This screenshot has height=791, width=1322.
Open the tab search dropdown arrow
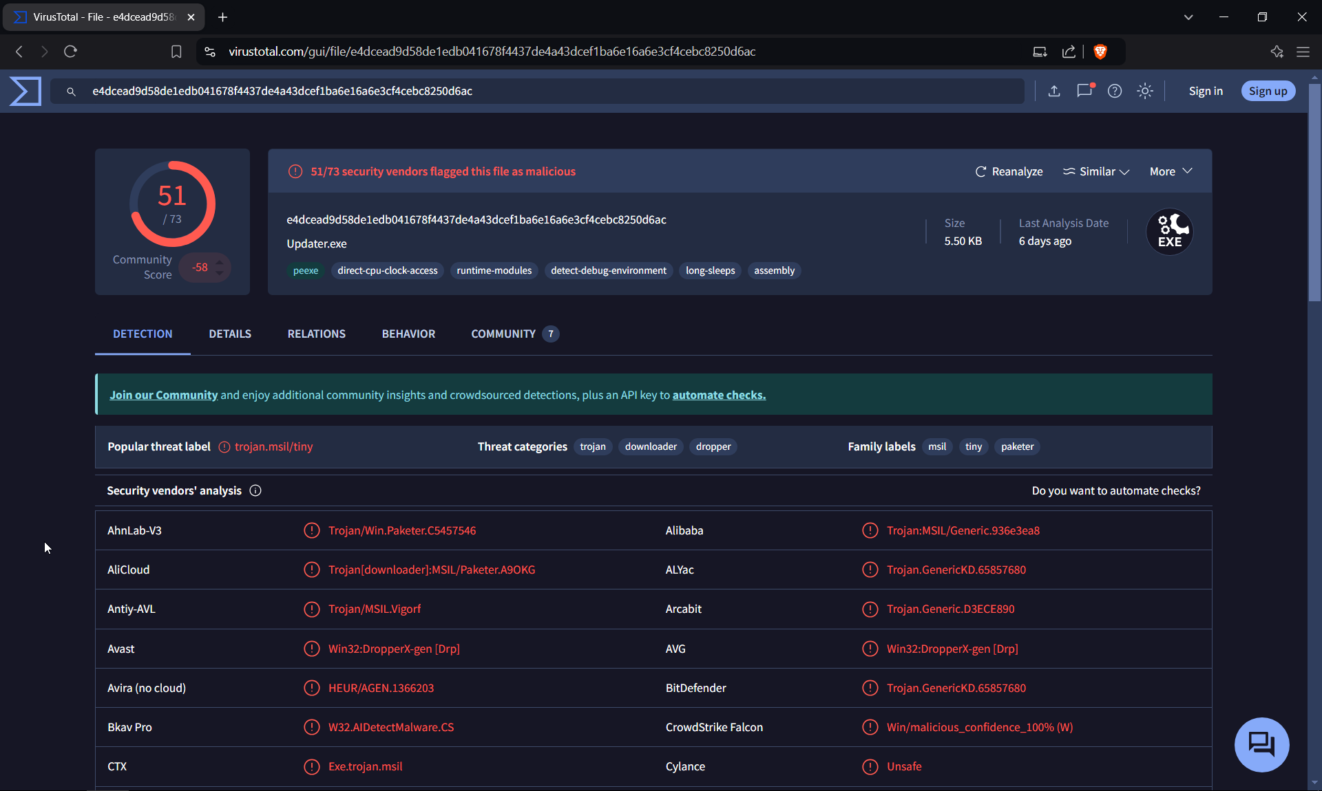click(x=1188, y=17)
